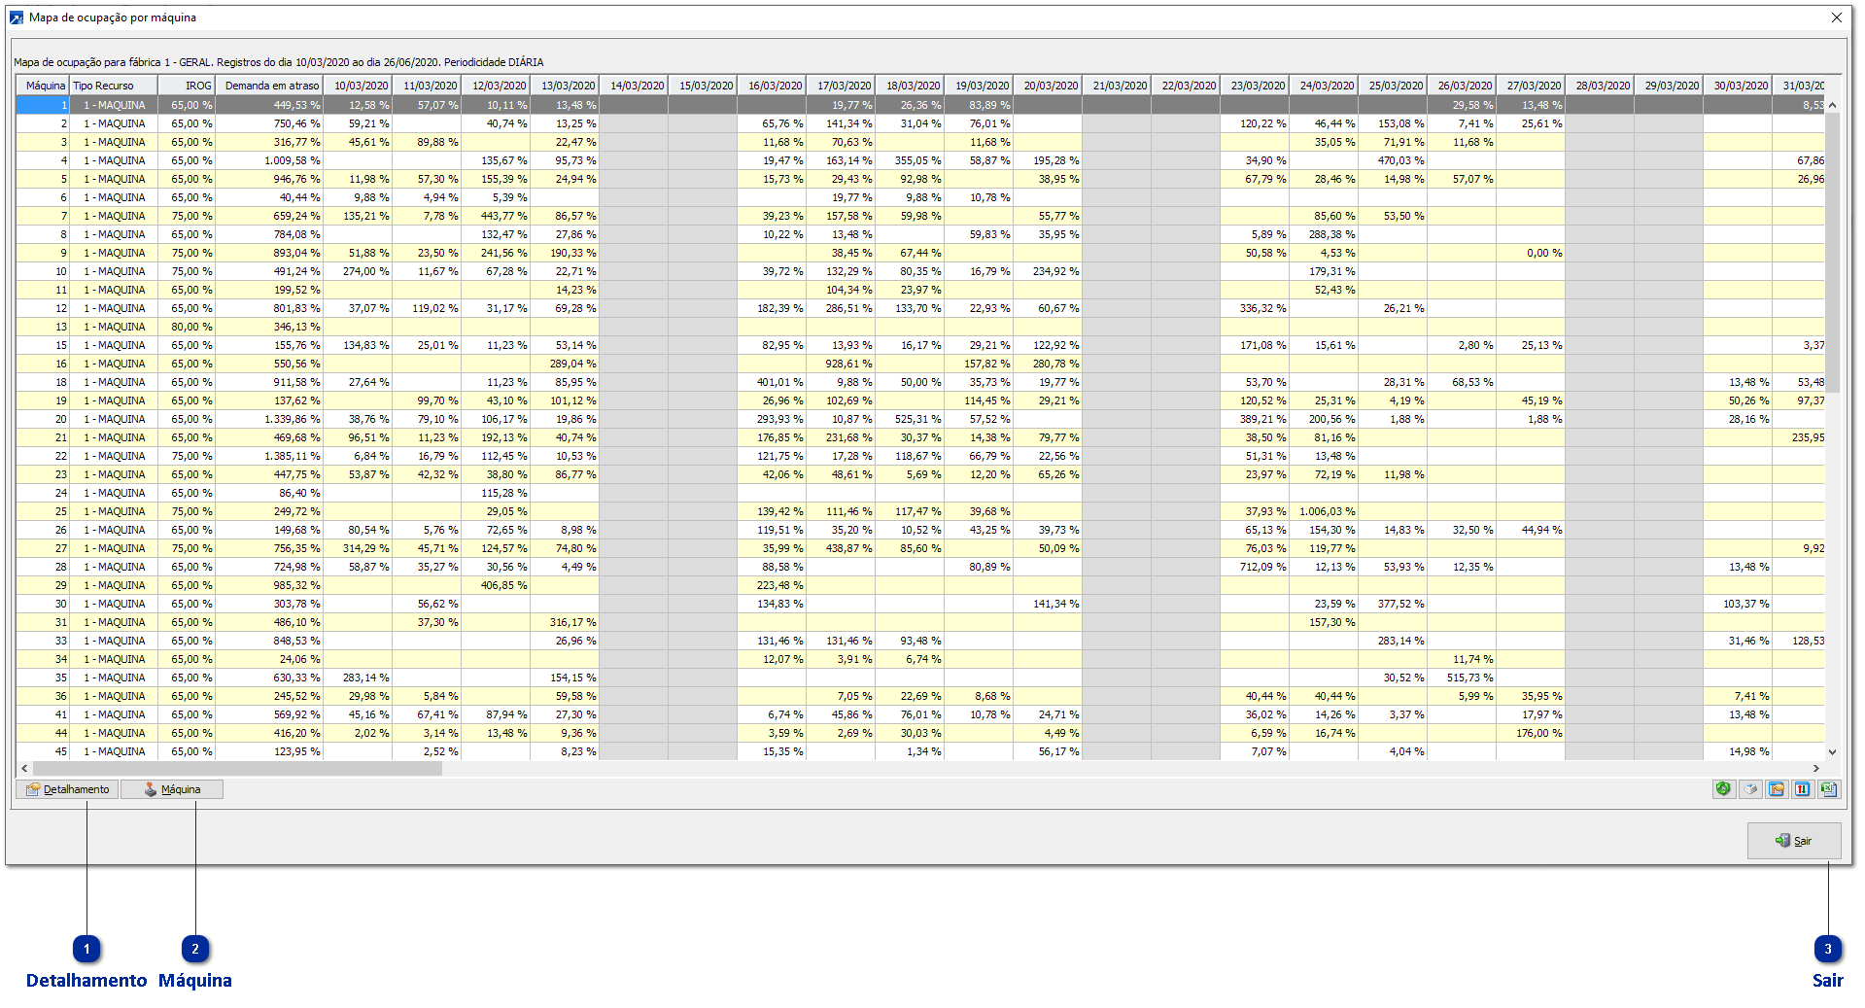This screenshot has height=1008, width=1865.
Task: Click the down arrow of the vertical scrollbar
Action: (x=1833, y=751)
